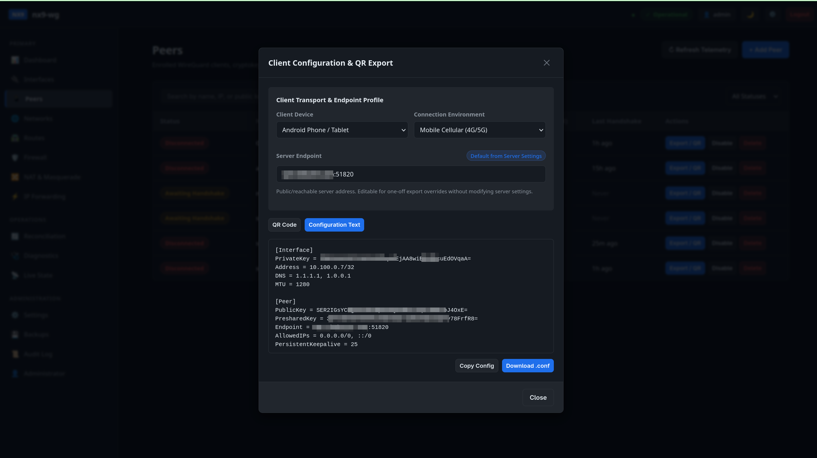Click the [Interface] header line
The width and height of the screenshot is (817, 458).
[294, 250]
